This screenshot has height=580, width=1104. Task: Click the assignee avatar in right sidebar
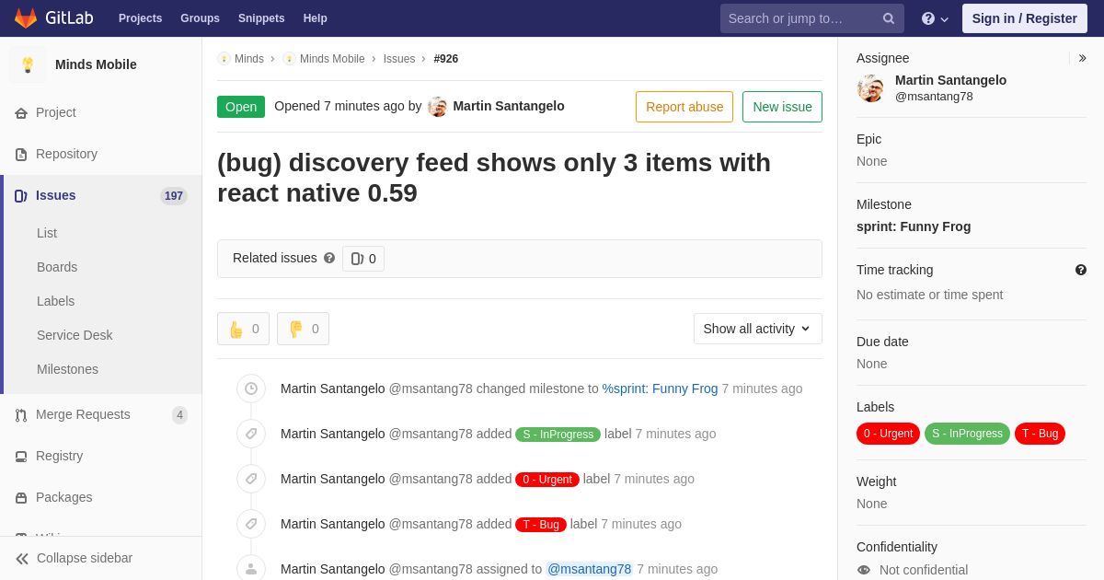(870, 88)
